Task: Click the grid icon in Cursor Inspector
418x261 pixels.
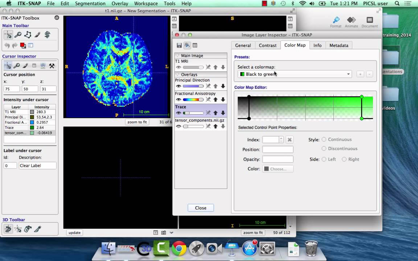Action: click(x=34, y=66)
